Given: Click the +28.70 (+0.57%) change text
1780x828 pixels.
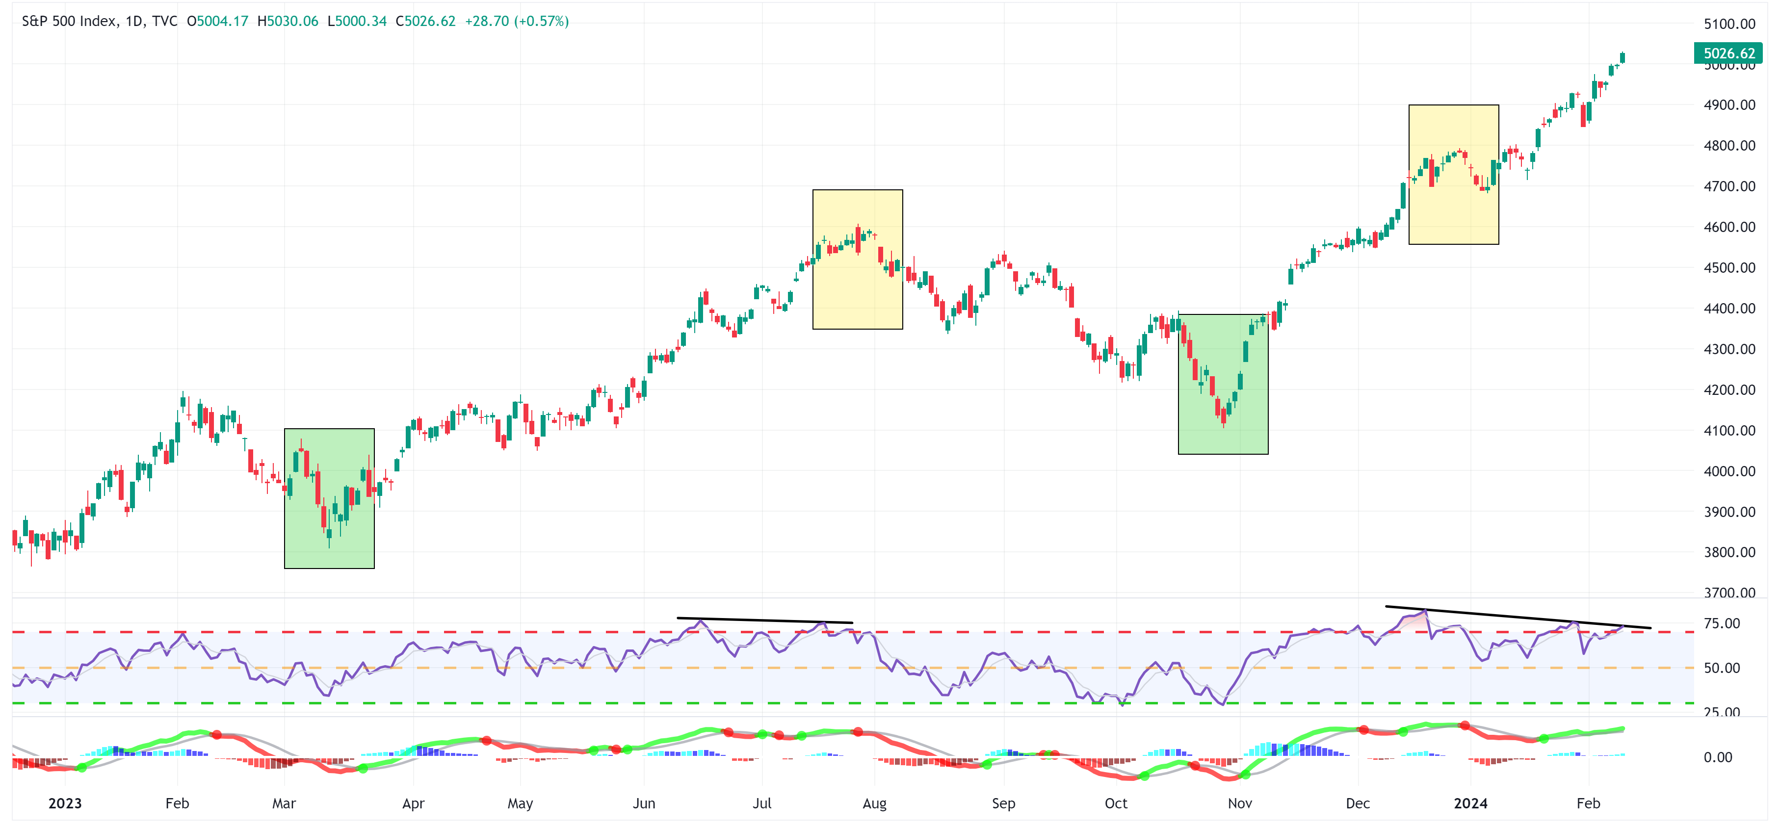Looking at the screenshot, I should [516, 22].
